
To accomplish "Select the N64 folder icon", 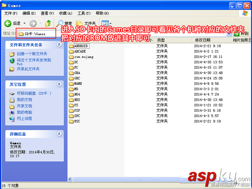I will (71, 94).
